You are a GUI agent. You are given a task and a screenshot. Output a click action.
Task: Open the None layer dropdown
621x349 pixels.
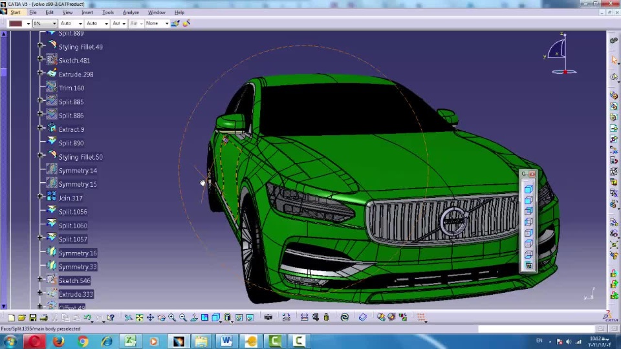pyautogui.click(x=167, y=24)
